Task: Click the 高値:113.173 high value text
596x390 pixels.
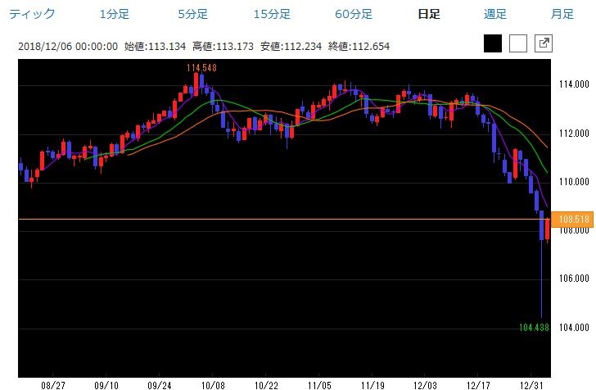Action: coord(223,47)
